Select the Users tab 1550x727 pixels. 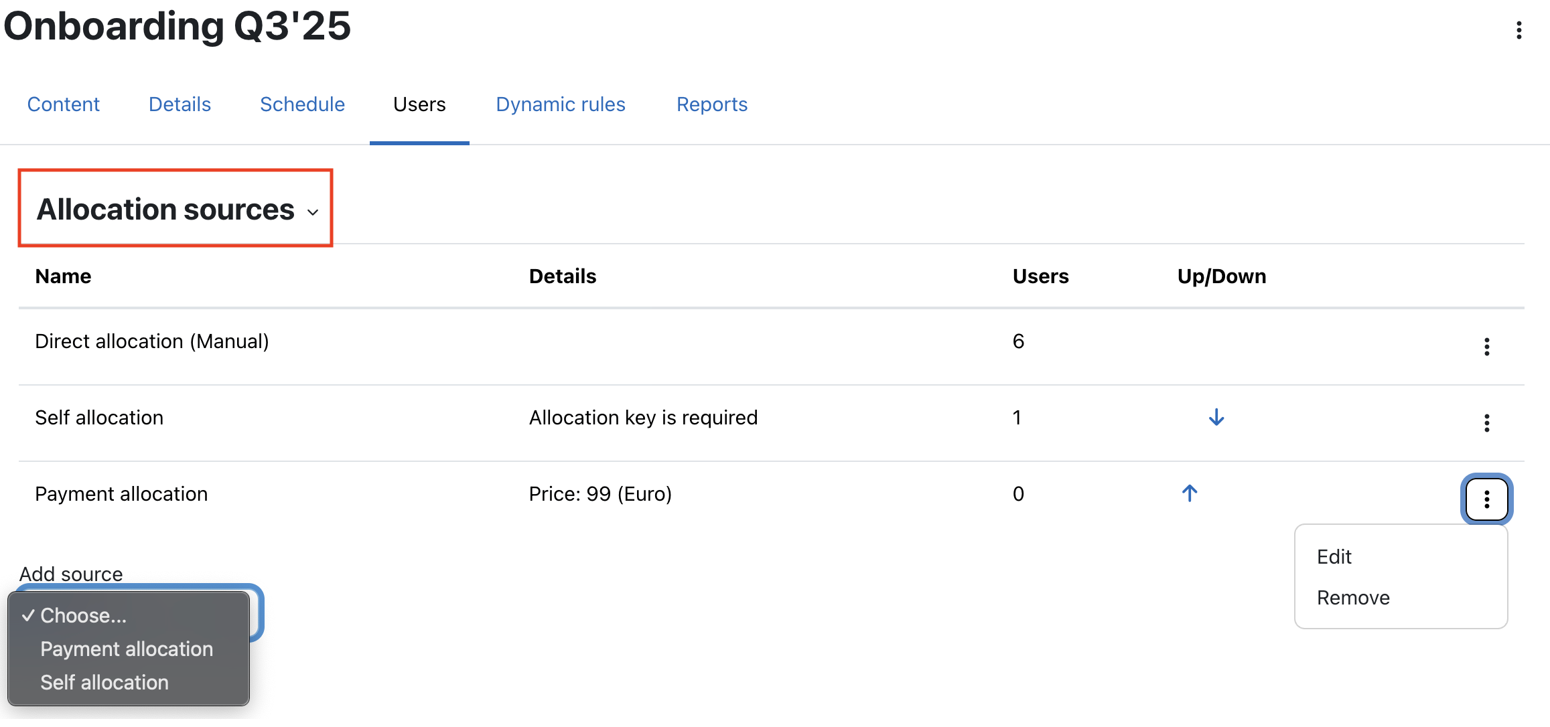click(x=419, y=104)
